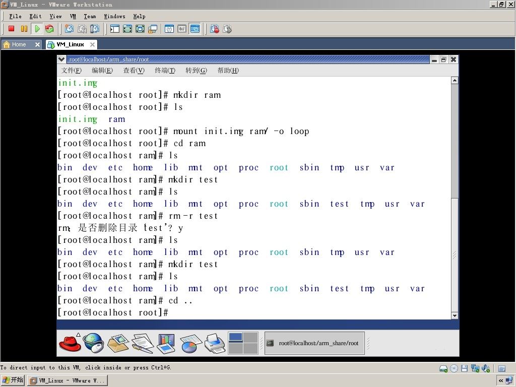Launch the web browser globe icon
Viewport: 516px width, 387px height.
[x=93, y=343]
